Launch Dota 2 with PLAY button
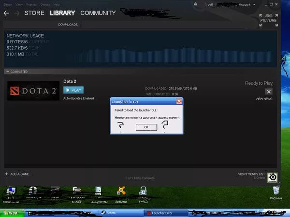This screenshot has width=290, height=217. 73,90
